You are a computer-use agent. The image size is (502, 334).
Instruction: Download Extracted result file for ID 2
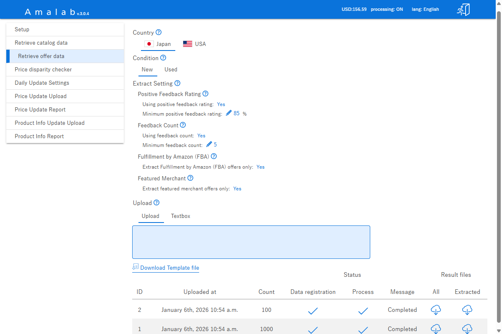(467, 310)
